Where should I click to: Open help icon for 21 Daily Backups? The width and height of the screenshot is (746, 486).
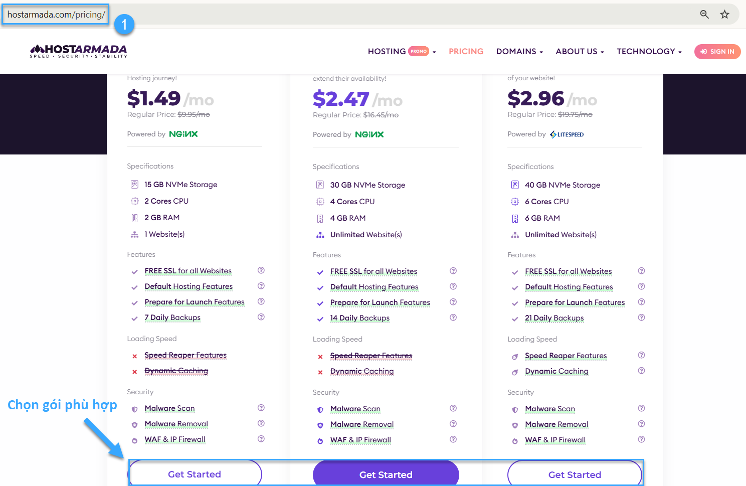click(641, 317)
